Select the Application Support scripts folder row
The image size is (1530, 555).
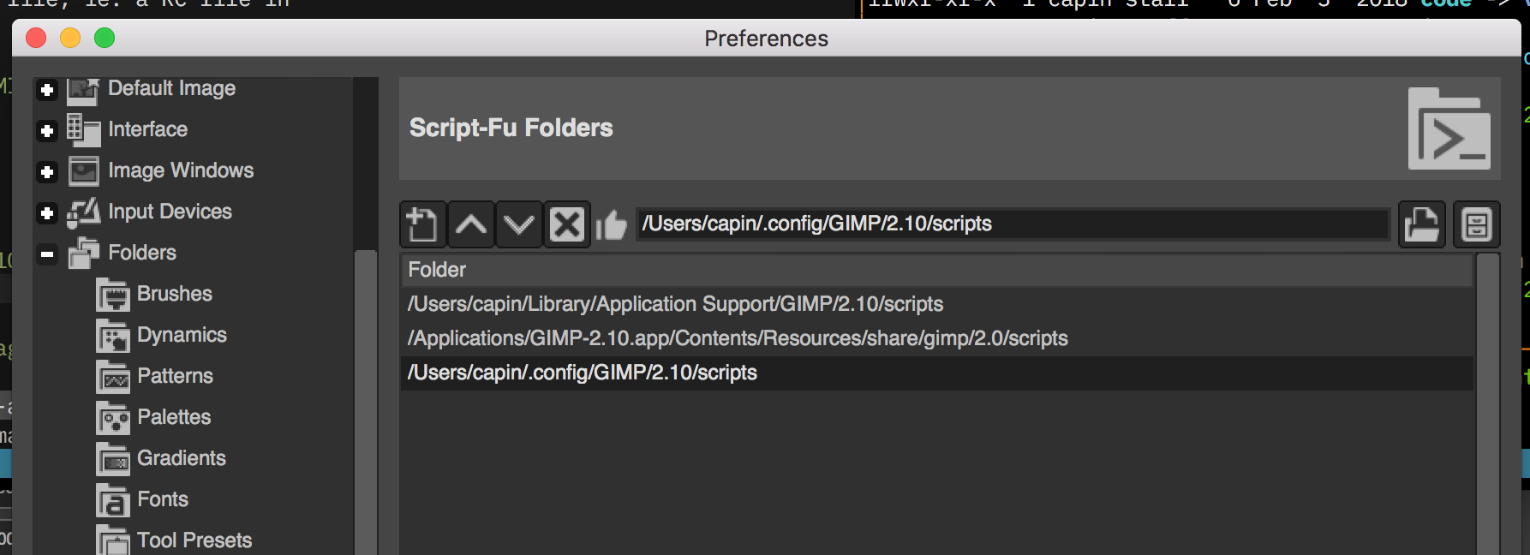tap(676, 303)
